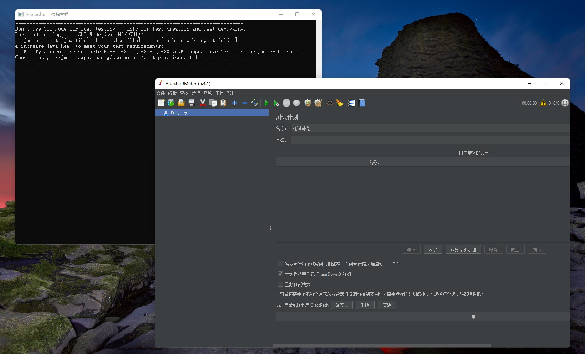Click the remote engine status icon
The width and height of the screenshot is (585, 354).
(565, 103)
